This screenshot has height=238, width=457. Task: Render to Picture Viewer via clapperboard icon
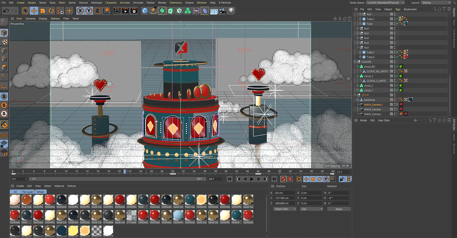[x=125, y=11]
